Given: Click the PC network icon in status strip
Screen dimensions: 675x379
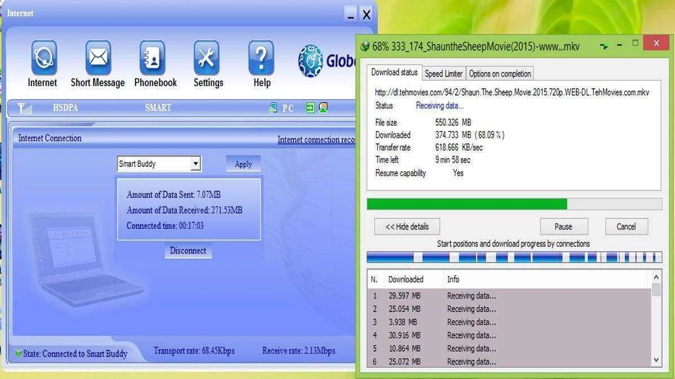Looking at the screenshot, I should pyautogui.click(x=273, y=108).
